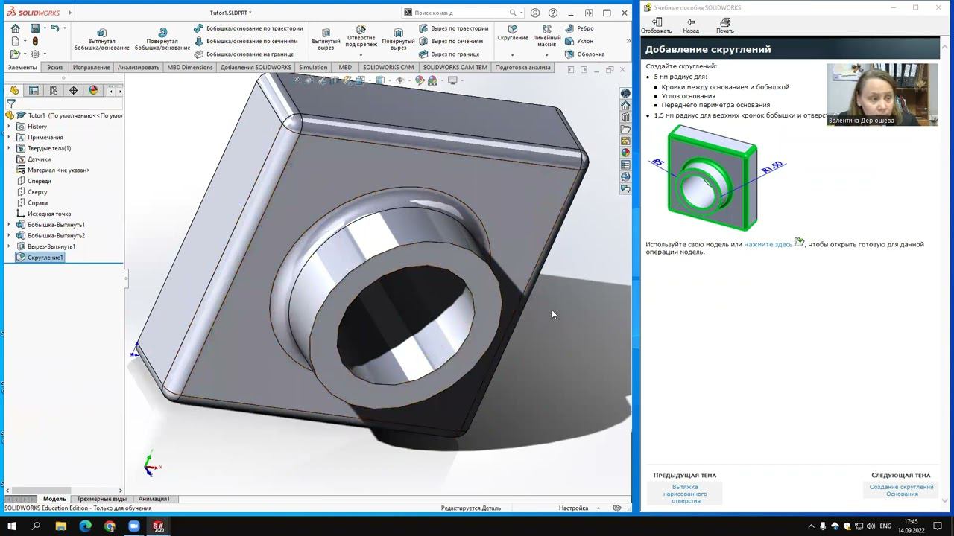Select the Оболочка shell tool

coord(585,54)
